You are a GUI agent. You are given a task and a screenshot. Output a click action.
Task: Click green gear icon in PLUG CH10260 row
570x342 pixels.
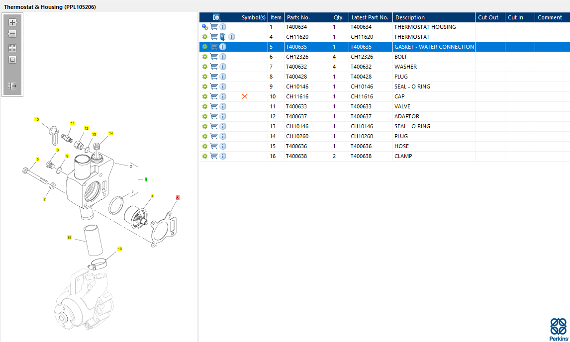[x=205, y=136]
